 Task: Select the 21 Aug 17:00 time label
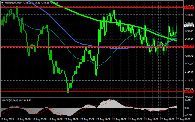151,119
